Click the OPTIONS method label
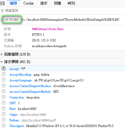125x133 pixels. pos(11,20)
